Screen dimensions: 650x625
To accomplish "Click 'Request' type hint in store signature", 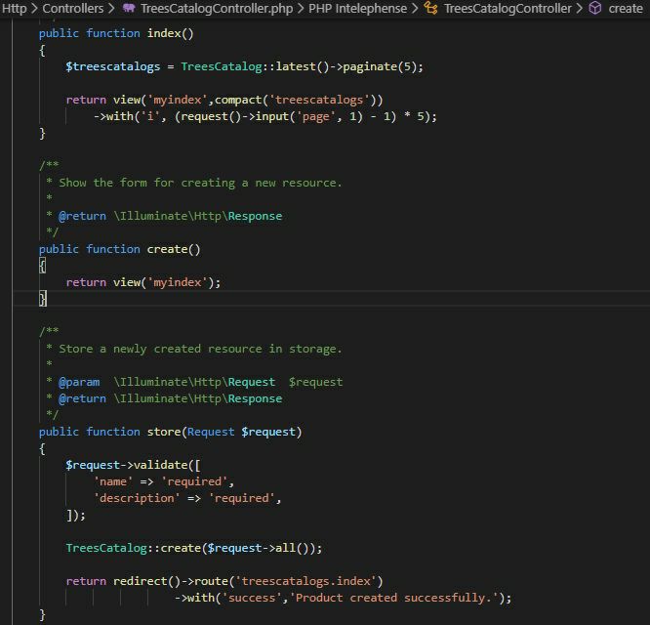I will 211,432.
